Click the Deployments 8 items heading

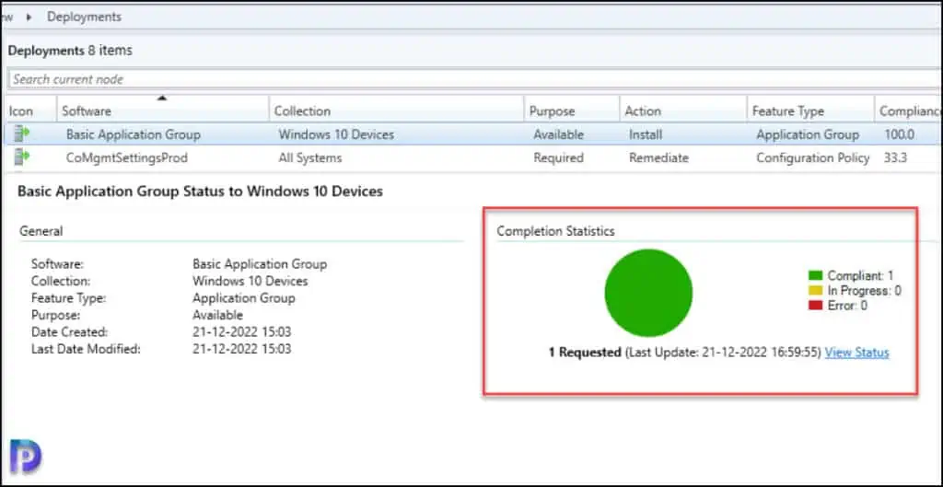70,51
